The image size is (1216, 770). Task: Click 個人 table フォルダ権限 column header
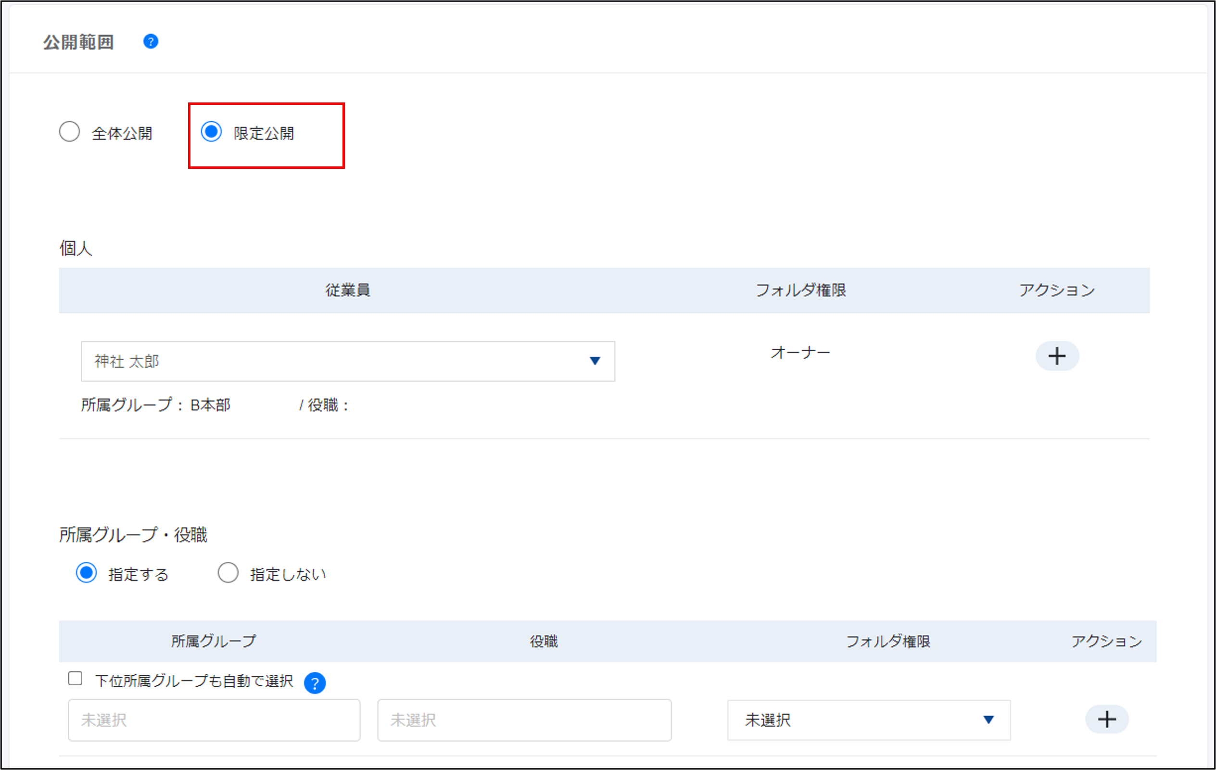pos(800,290)
